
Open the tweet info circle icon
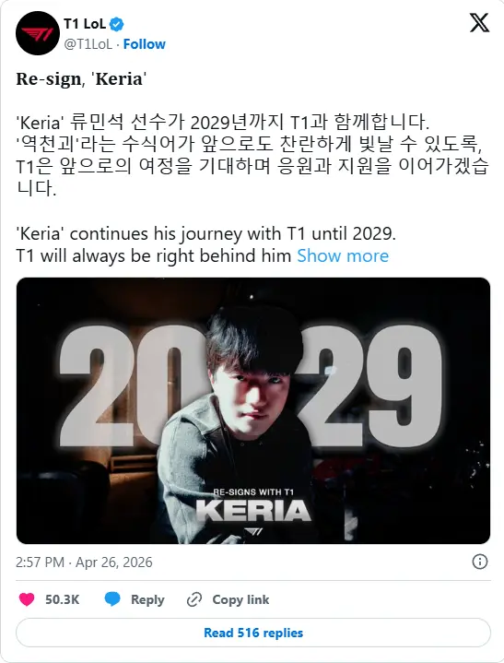click(x=479, y=562)
